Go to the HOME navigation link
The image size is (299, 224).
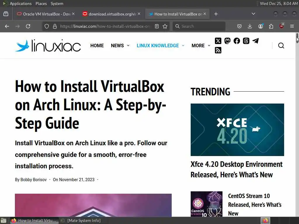(x=97, y=45)
